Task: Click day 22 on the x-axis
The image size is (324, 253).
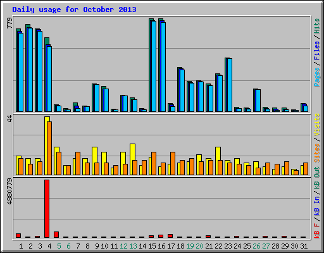Action: tap(218, 246)
